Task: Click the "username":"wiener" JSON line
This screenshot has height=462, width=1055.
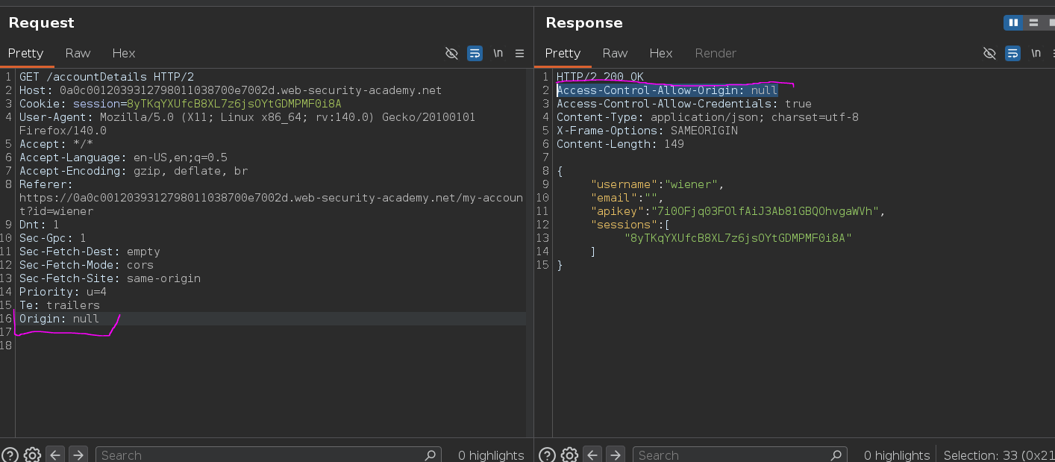Action: tap(657, 184)
